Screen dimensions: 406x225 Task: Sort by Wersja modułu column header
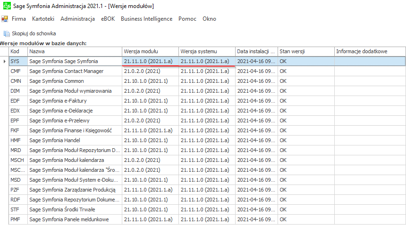(151, 51)
